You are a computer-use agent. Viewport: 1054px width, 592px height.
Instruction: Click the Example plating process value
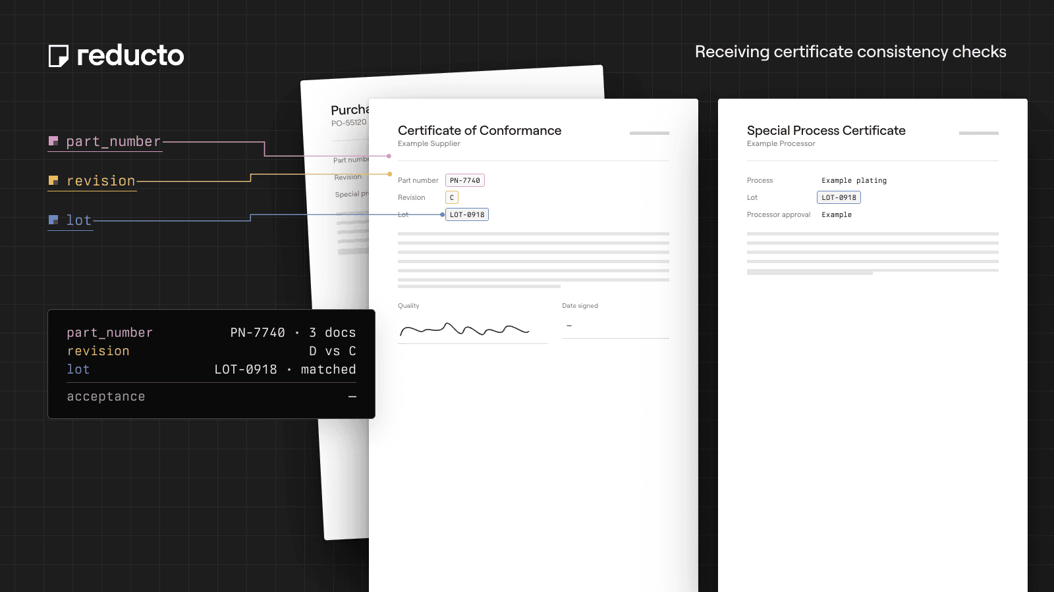point(854,180)
